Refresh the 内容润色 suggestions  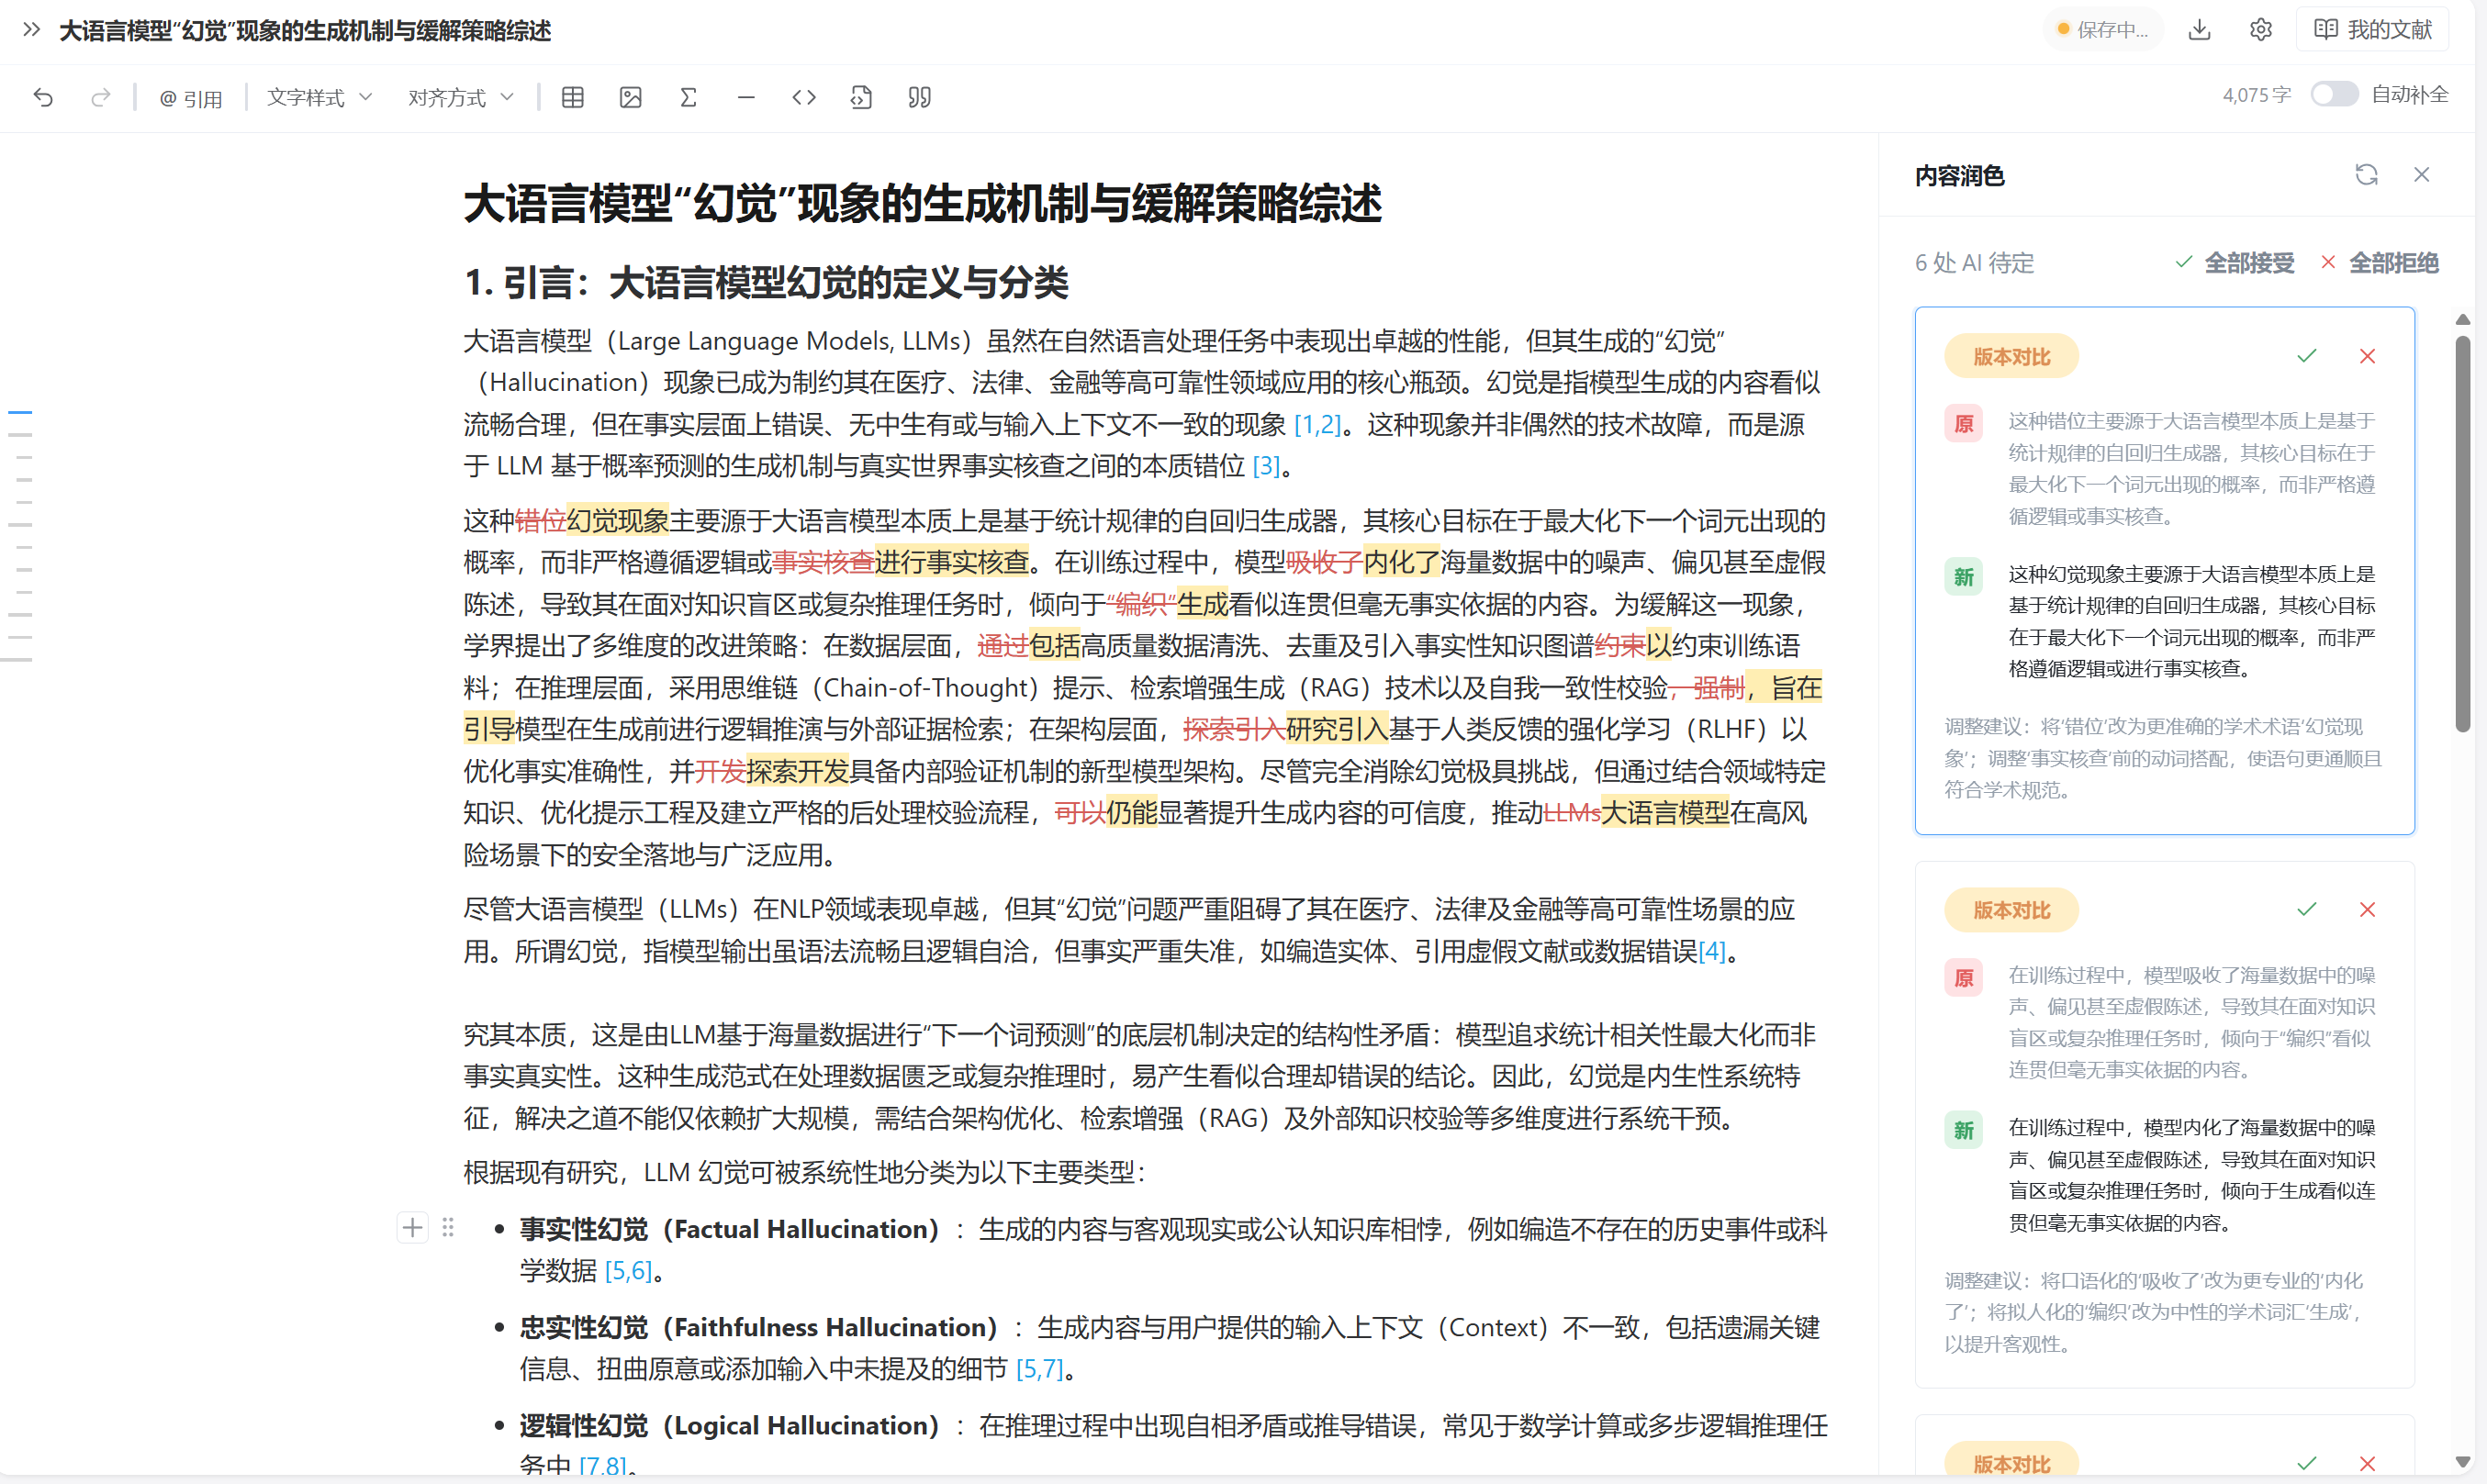tap(2366, 175)
